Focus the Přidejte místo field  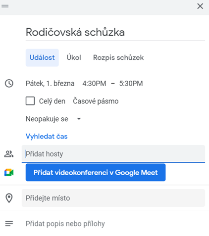click(x=113, y=198)
